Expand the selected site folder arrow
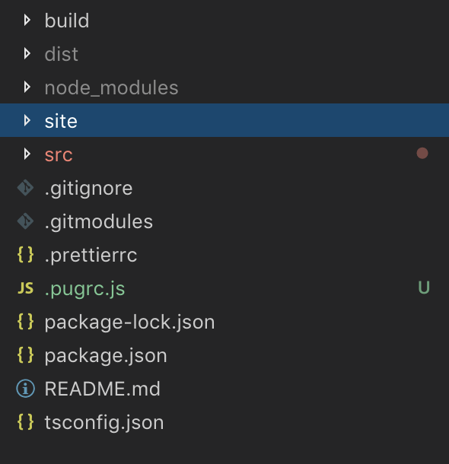The height and width of the screenshot is (464, 449). [27, 120]
